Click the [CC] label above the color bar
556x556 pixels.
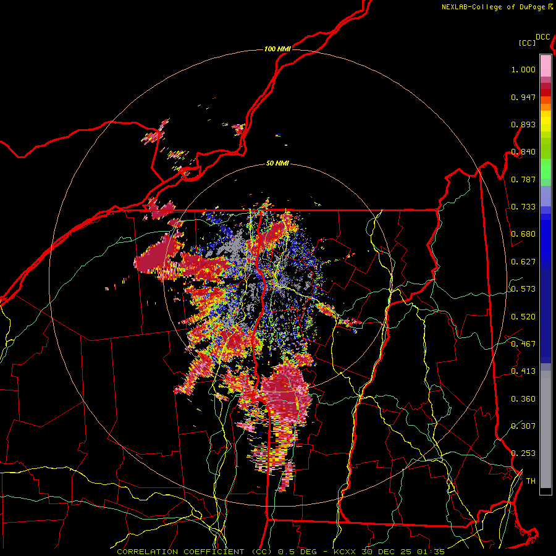point(527,43)
